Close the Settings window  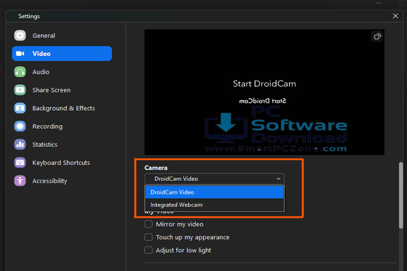pyautogui.click(x=395, y=16)
